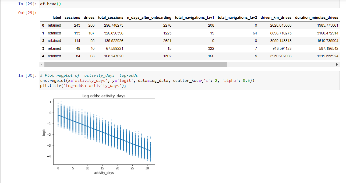
Task: Click the 'sessions' column header
Action: point(72,17)
